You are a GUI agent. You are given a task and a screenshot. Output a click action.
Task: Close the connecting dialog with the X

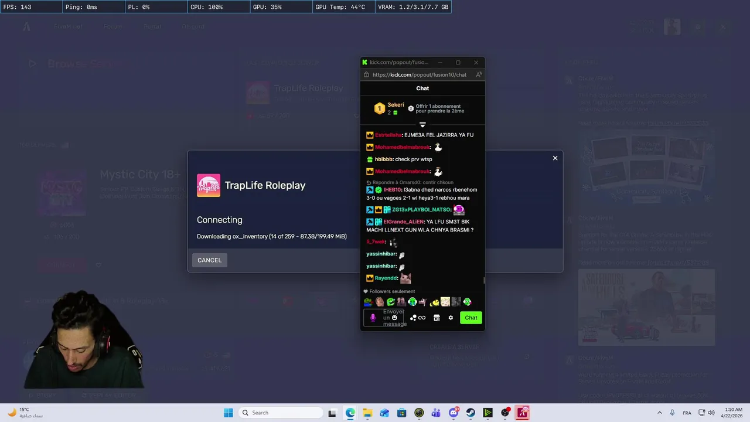(x=555, y=158)
